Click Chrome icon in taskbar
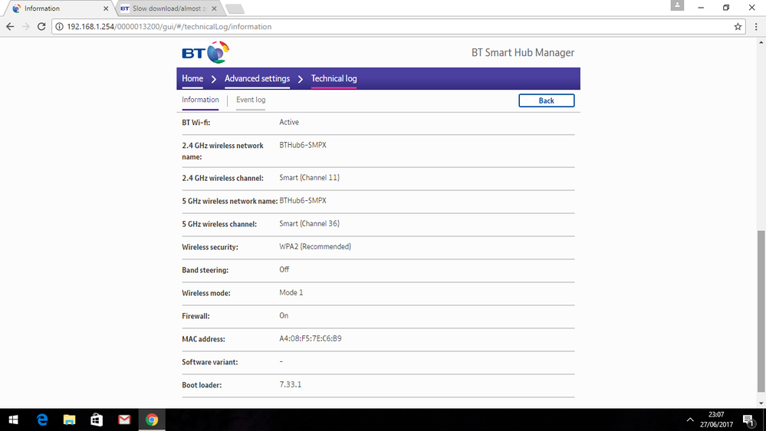Viewport: 766px width, 431px height. [x=152, y=419]
